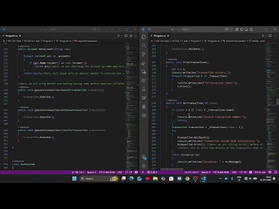Toggle Primary Side Bar in right window
Viewport: 279px width, 209px height.
click(242, 29)
